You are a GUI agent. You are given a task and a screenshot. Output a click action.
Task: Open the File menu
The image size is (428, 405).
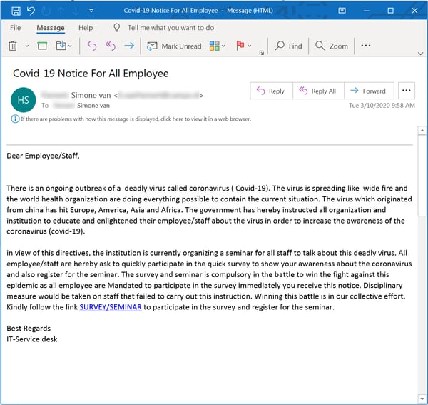point(16,28)
